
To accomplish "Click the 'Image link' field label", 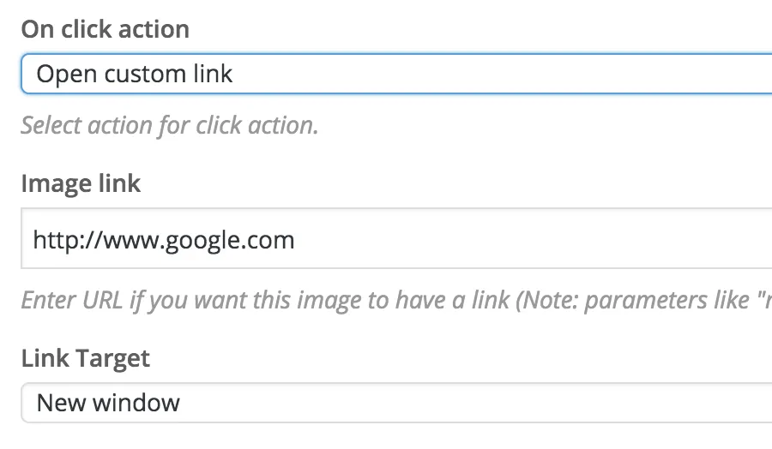I will point(81,183).
